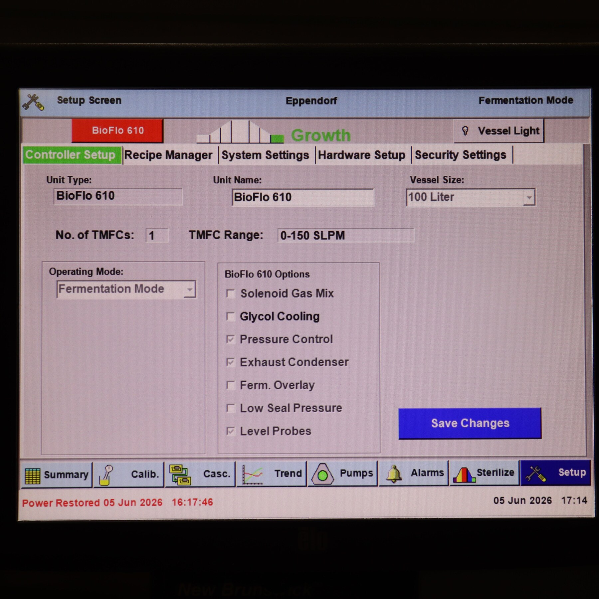Screen dimensions: 599x599
Task: Click the Sterilize curve icon
Action: click(464, 475)
